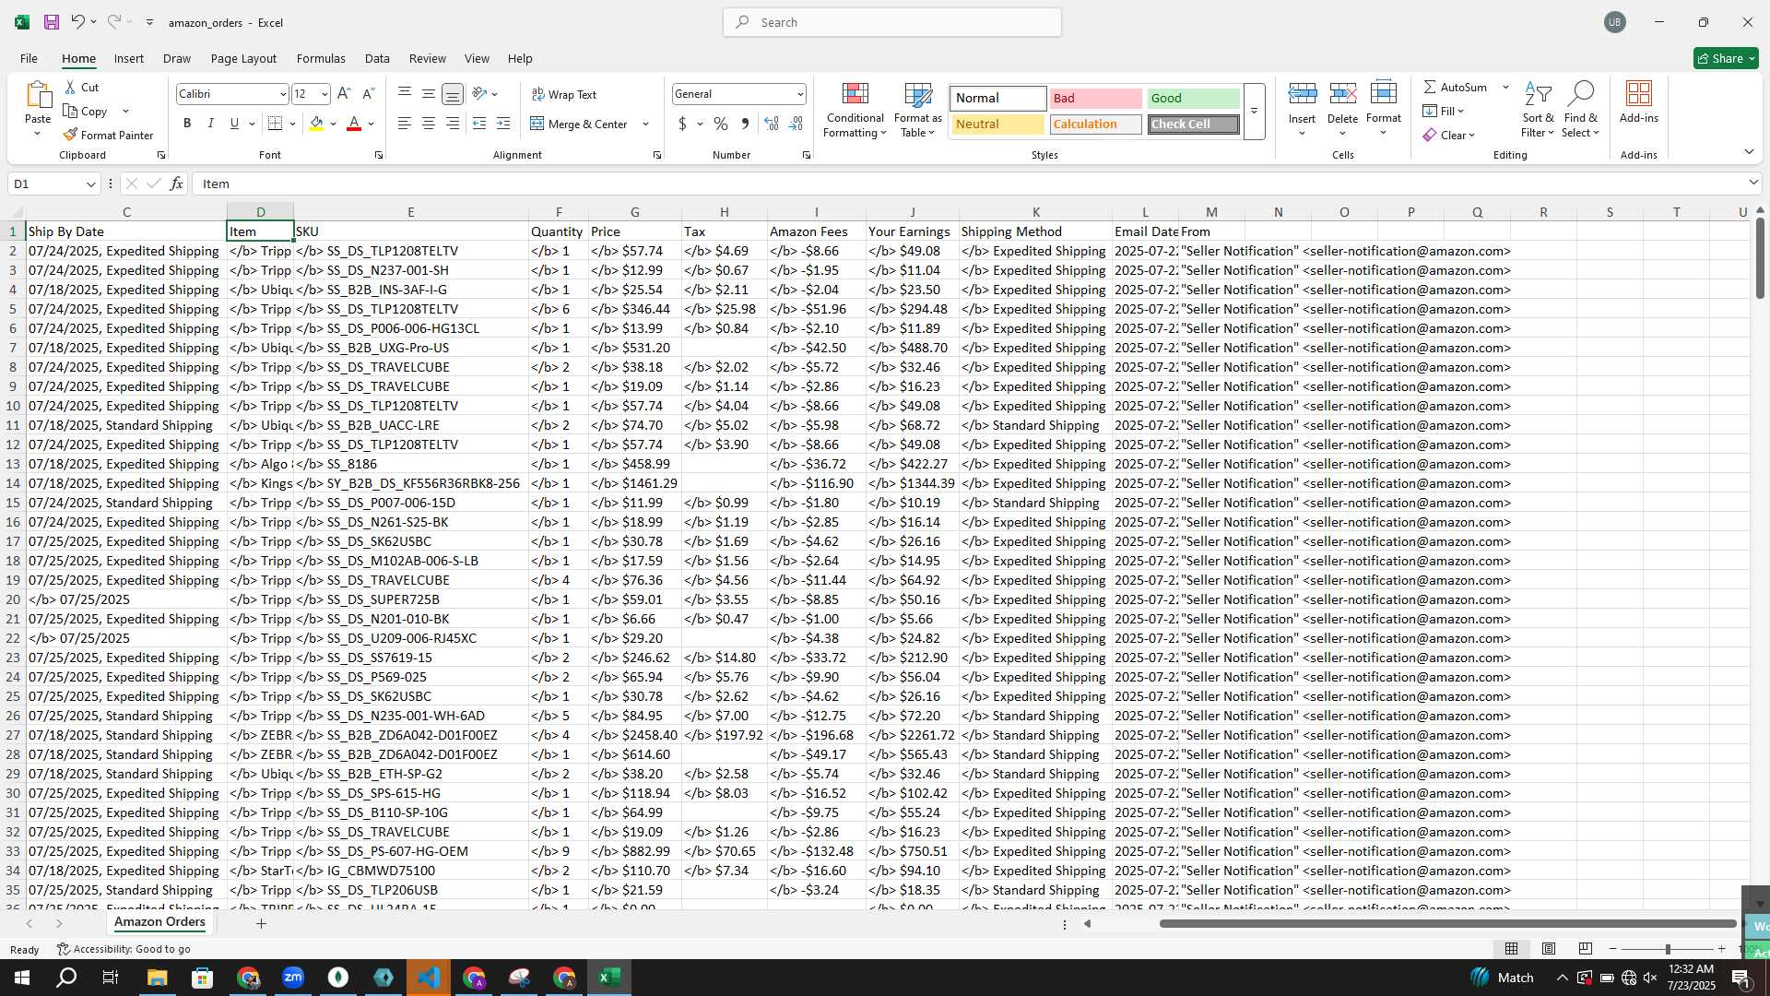Click the Borders icon

point(275,124)
